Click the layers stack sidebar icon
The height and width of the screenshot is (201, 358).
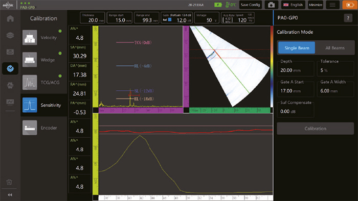(10, 35)
